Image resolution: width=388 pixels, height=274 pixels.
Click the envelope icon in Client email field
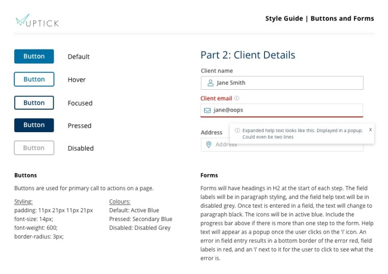pos(207,110)
